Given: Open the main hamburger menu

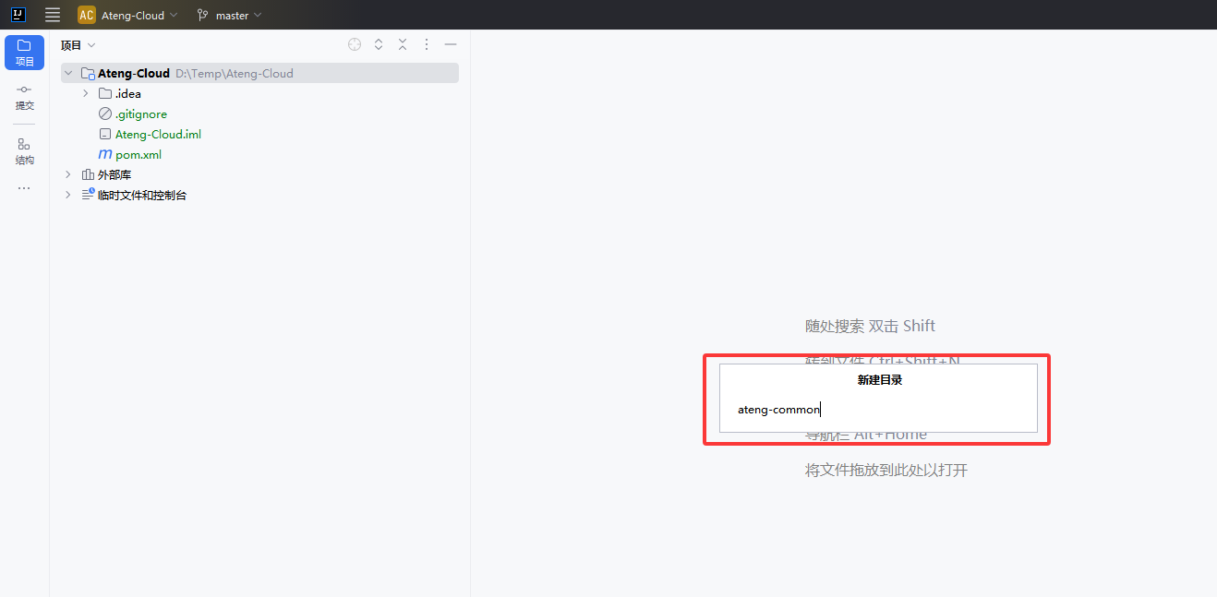Looking at the screenshot, I should tap(53, 15).
